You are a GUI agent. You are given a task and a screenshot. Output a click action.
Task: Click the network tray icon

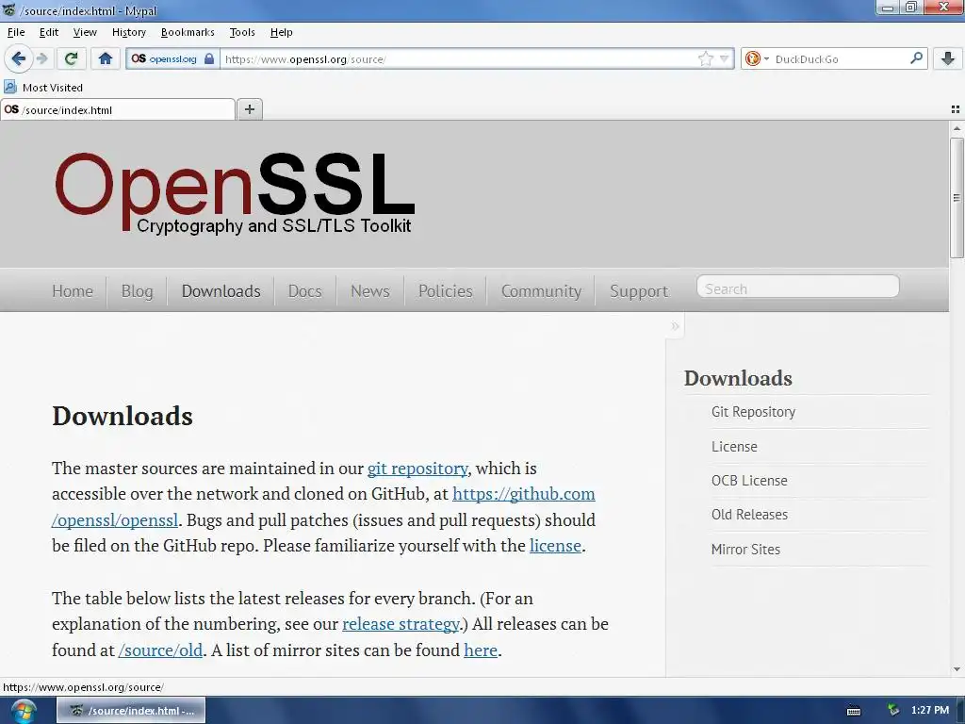tap(893, 711)
